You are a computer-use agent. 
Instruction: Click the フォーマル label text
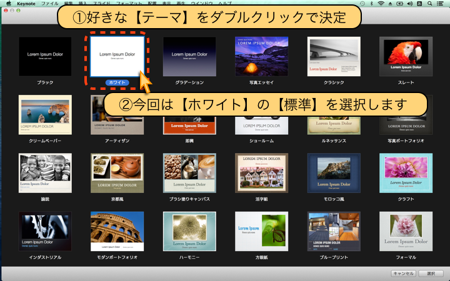point(406,257)
